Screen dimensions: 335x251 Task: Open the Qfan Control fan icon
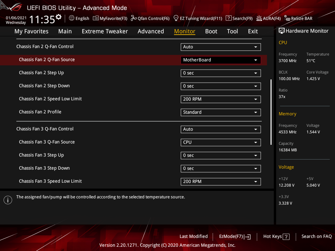pos(134,18)
